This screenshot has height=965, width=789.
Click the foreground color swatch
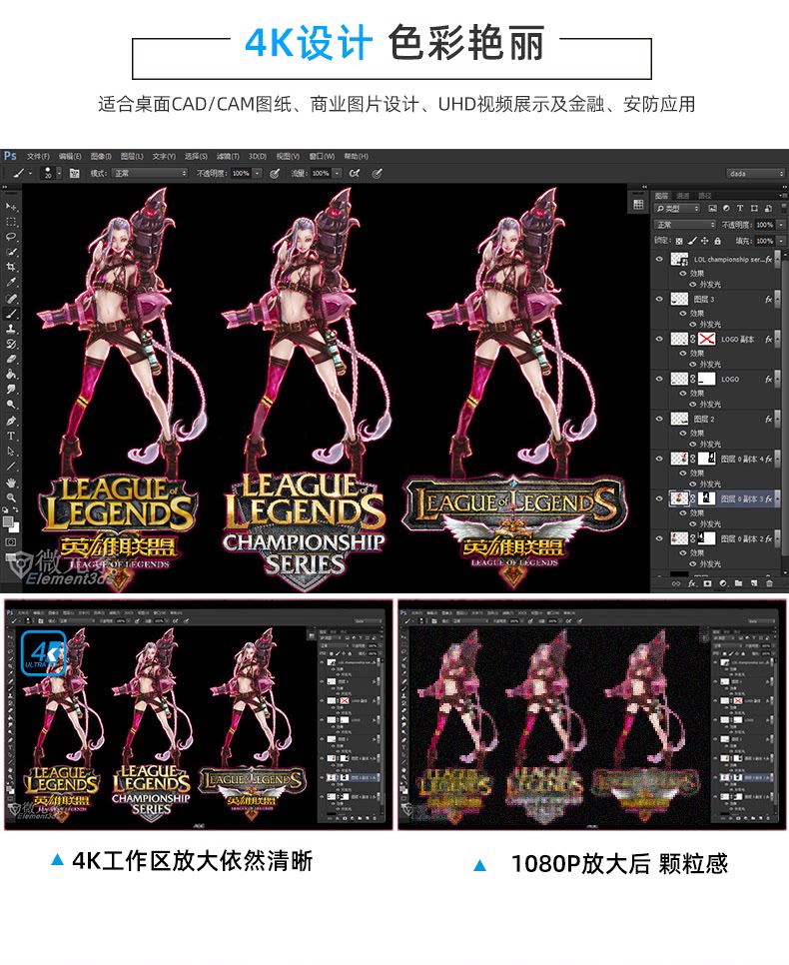tap(8, 521)
